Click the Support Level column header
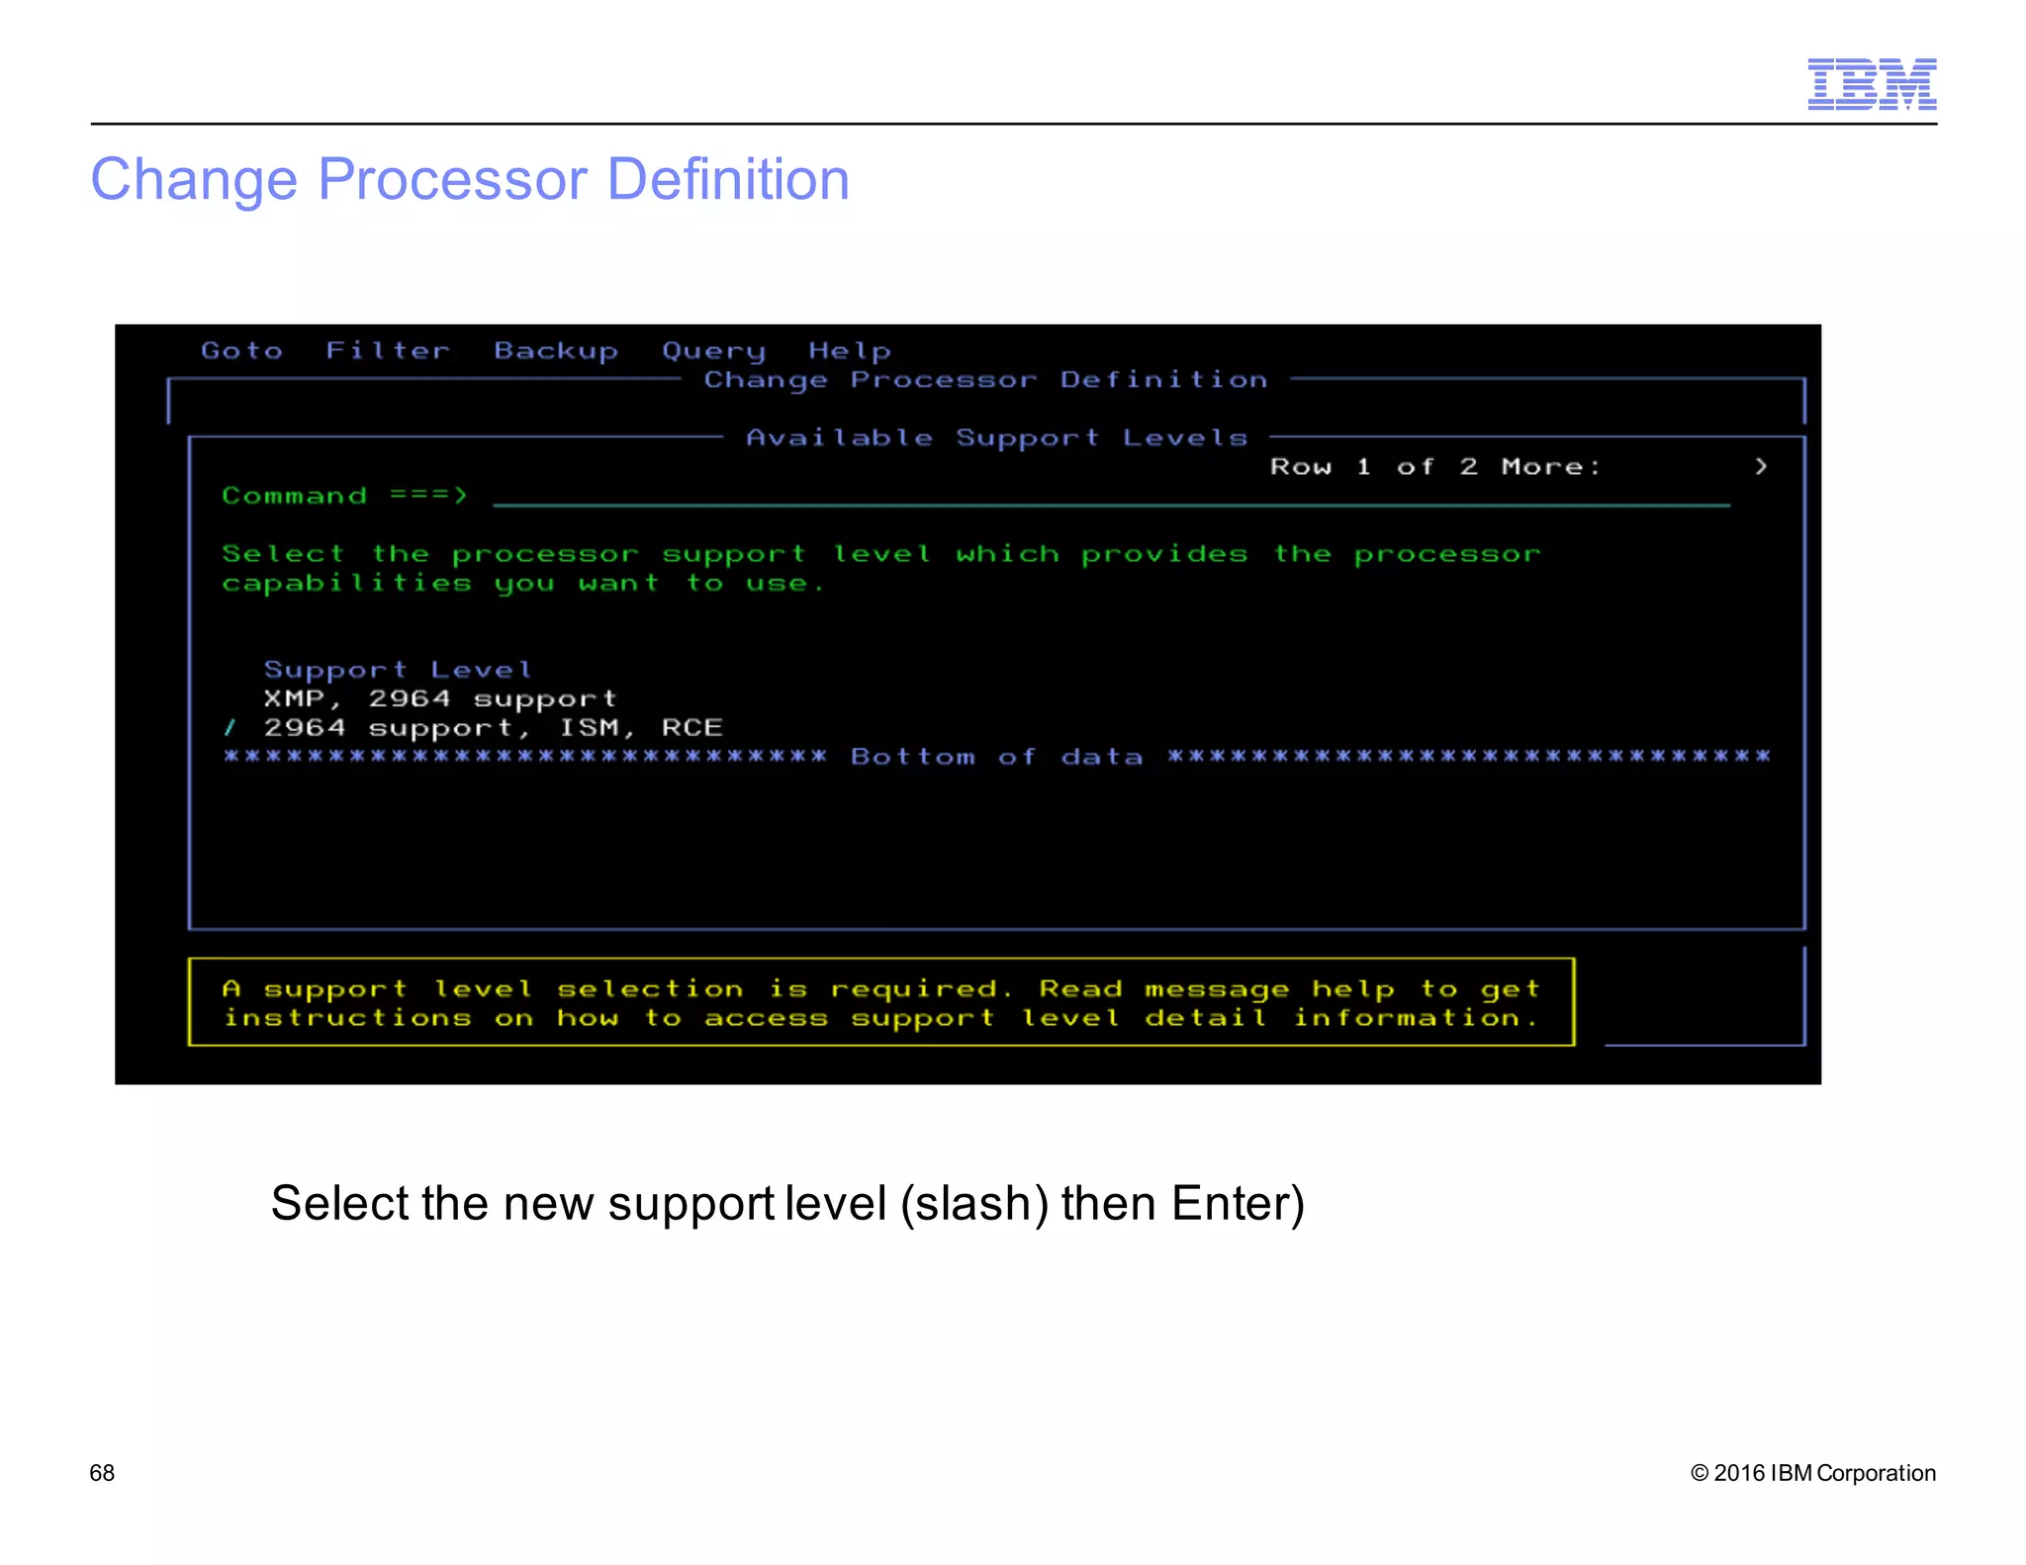The height and width of the screenshot is (1565, 2026). pyautogui.click(x=398, y=671)
